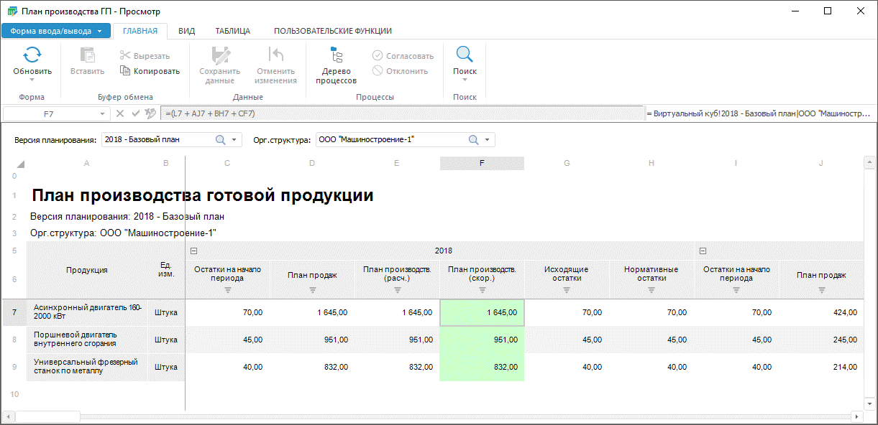Click the Вырезать scissors icon
This screenshot has width=878, height=425.
point(125,56)
